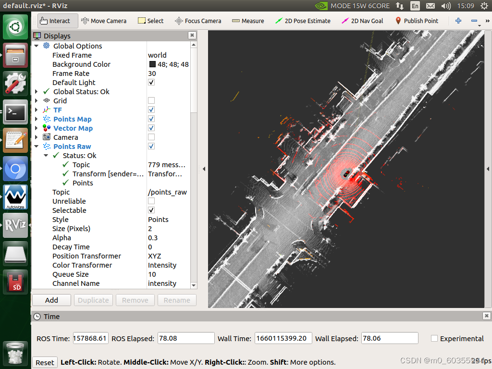Open the volume indicator menu

[445, 6]
